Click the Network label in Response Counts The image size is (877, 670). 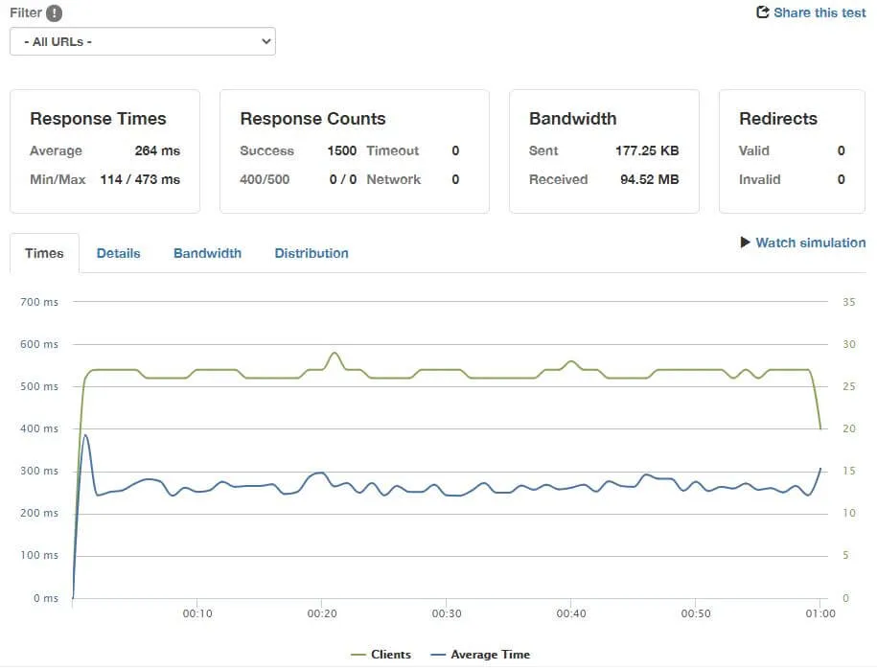394,179
